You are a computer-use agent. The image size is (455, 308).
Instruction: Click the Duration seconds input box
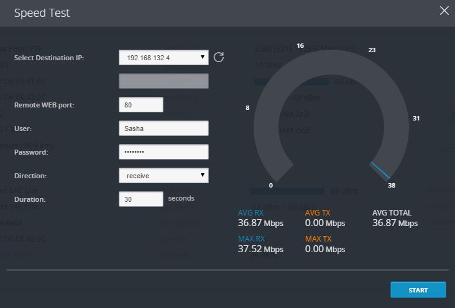pos(141,199)
